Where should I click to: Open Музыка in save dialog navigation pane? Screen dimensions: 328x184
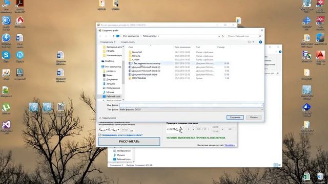(x=110, y=92)
